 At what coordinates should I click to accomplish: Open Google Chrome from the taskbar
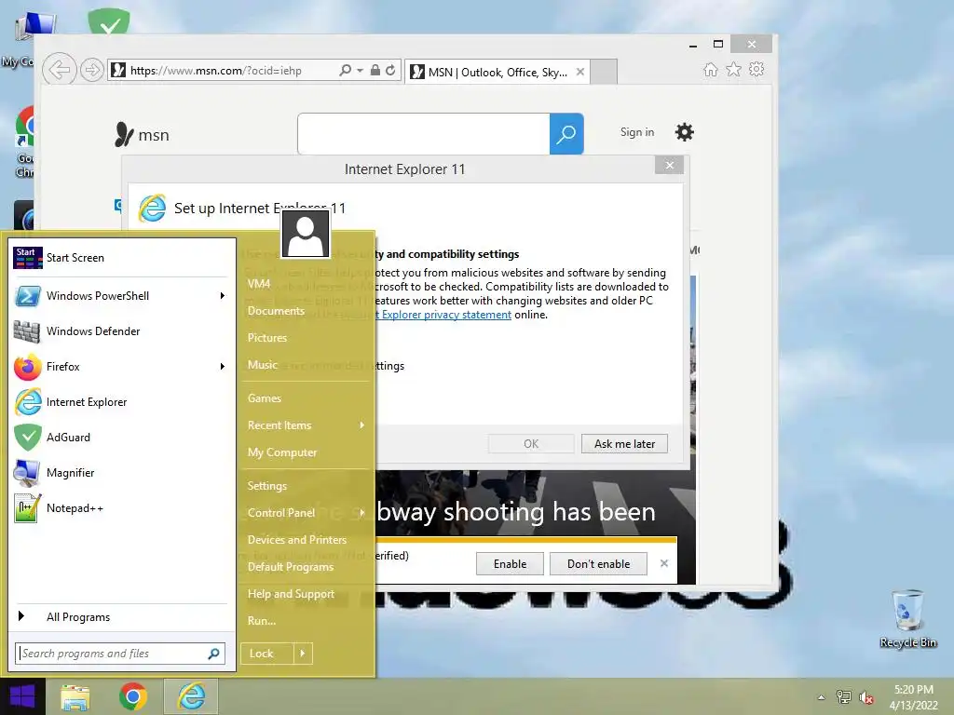(132, 696)
